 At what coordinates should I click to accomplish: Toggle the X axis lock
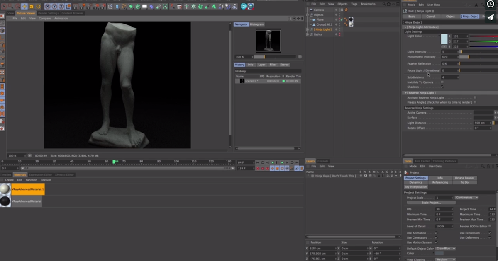48,7
